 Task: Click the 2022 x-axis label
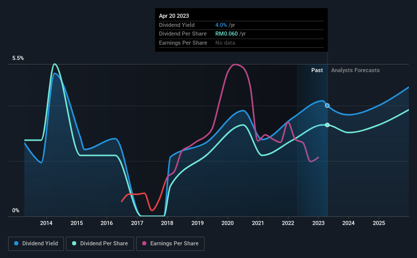[x=288, y=223]
